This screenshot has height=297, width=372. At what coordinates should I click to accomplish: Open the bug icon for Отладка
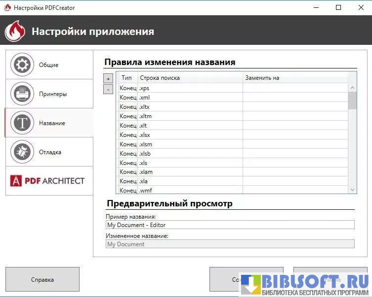tap(21, 152)
